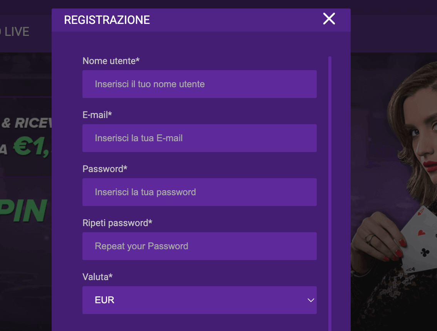Open the LIVE menu item behind the dialog
This screenshot has width=437, height=331.
[17, 32]
